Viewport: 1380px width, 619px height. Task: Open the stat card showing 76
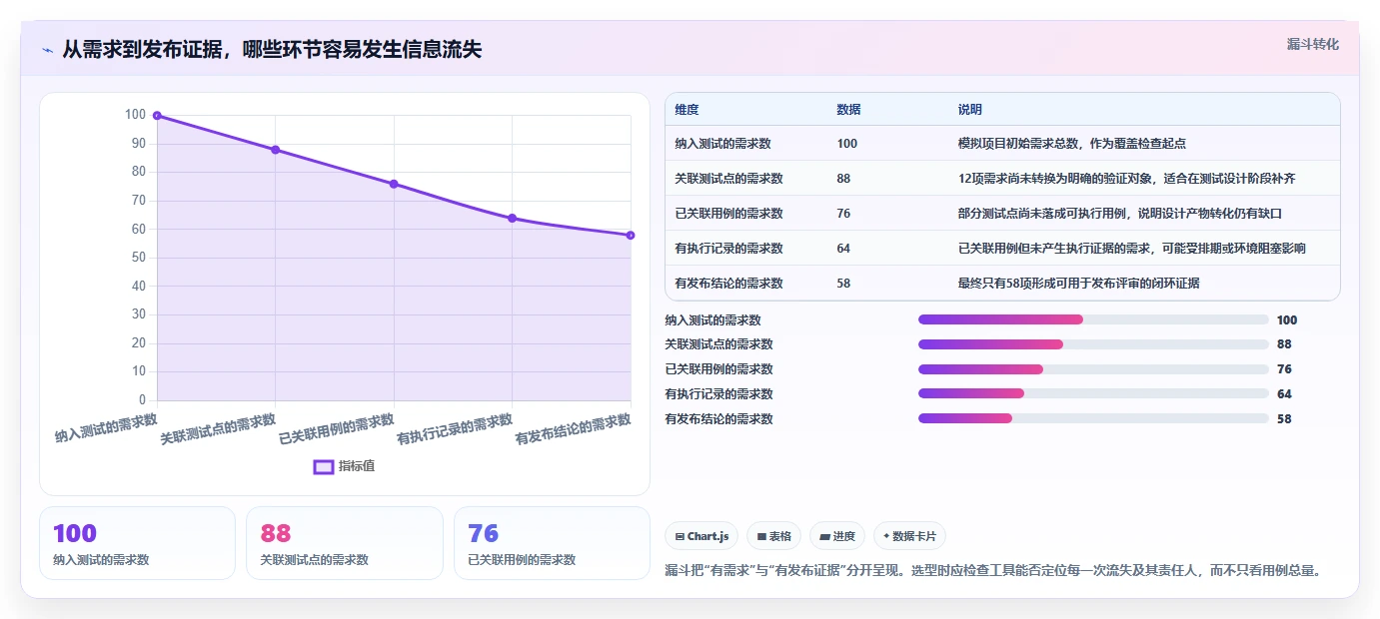coord(552,543)
